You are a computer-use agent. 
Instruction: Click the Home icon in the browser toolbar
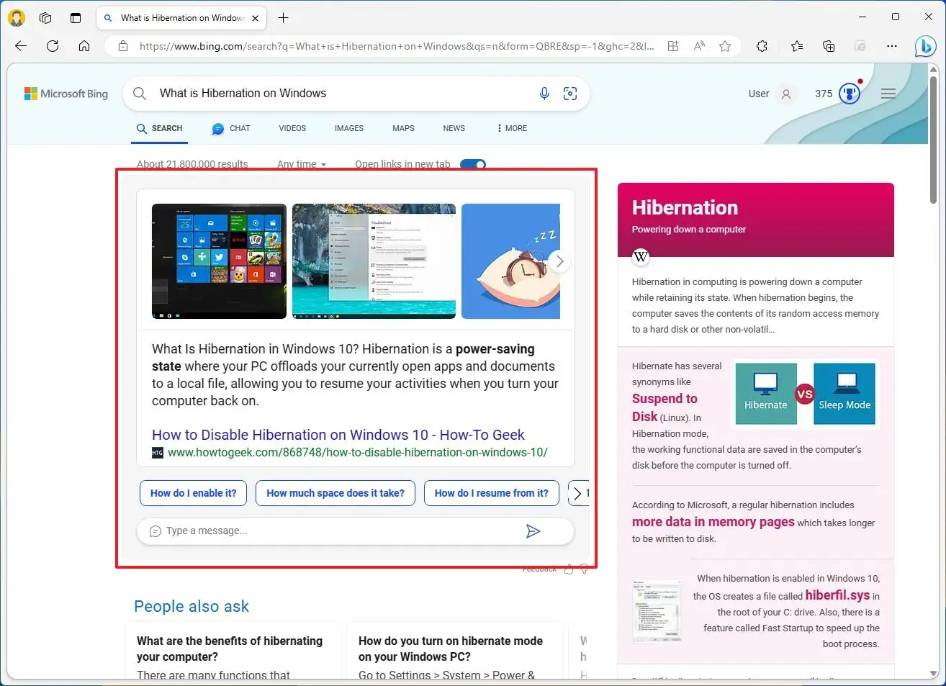tap(84, 45)
